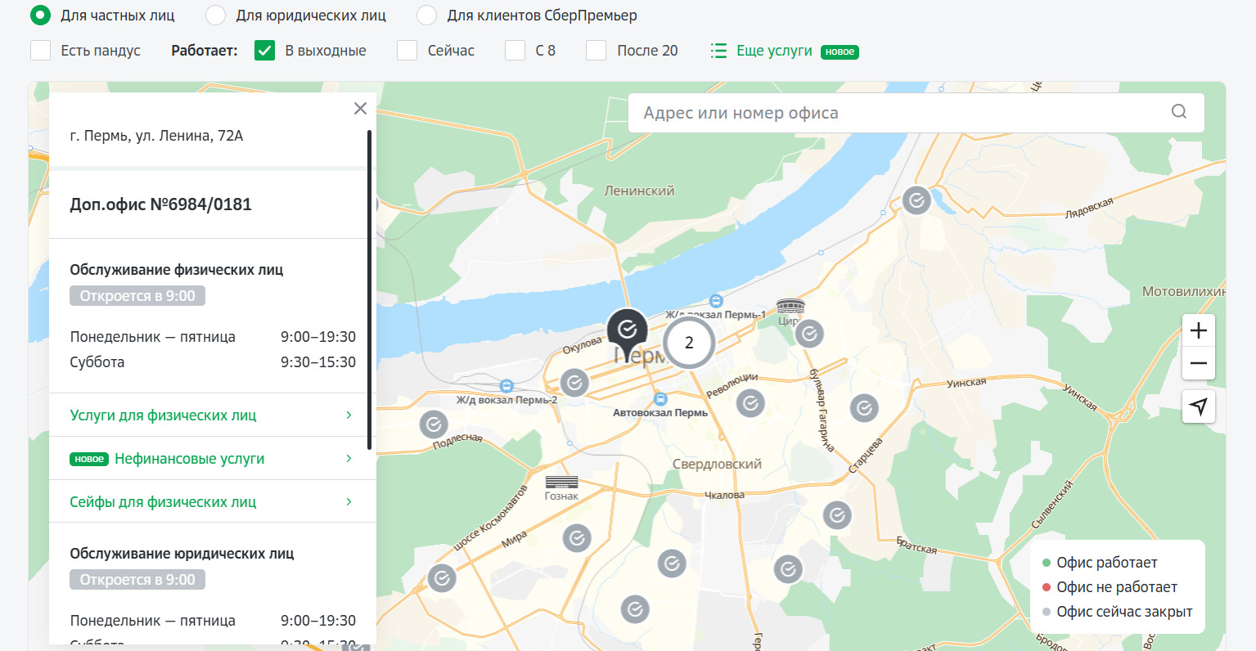This screenshot has width=1256, height=651.
Task: Click the Цирк landmark icon
Action: [790, 307]
